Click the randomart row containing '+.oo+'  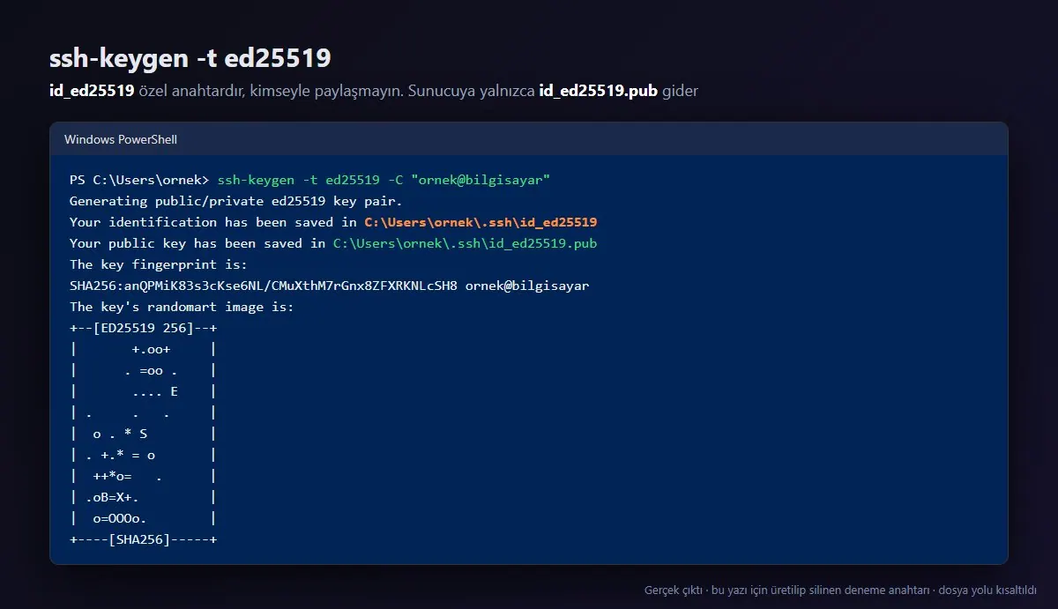click(144, 349)
